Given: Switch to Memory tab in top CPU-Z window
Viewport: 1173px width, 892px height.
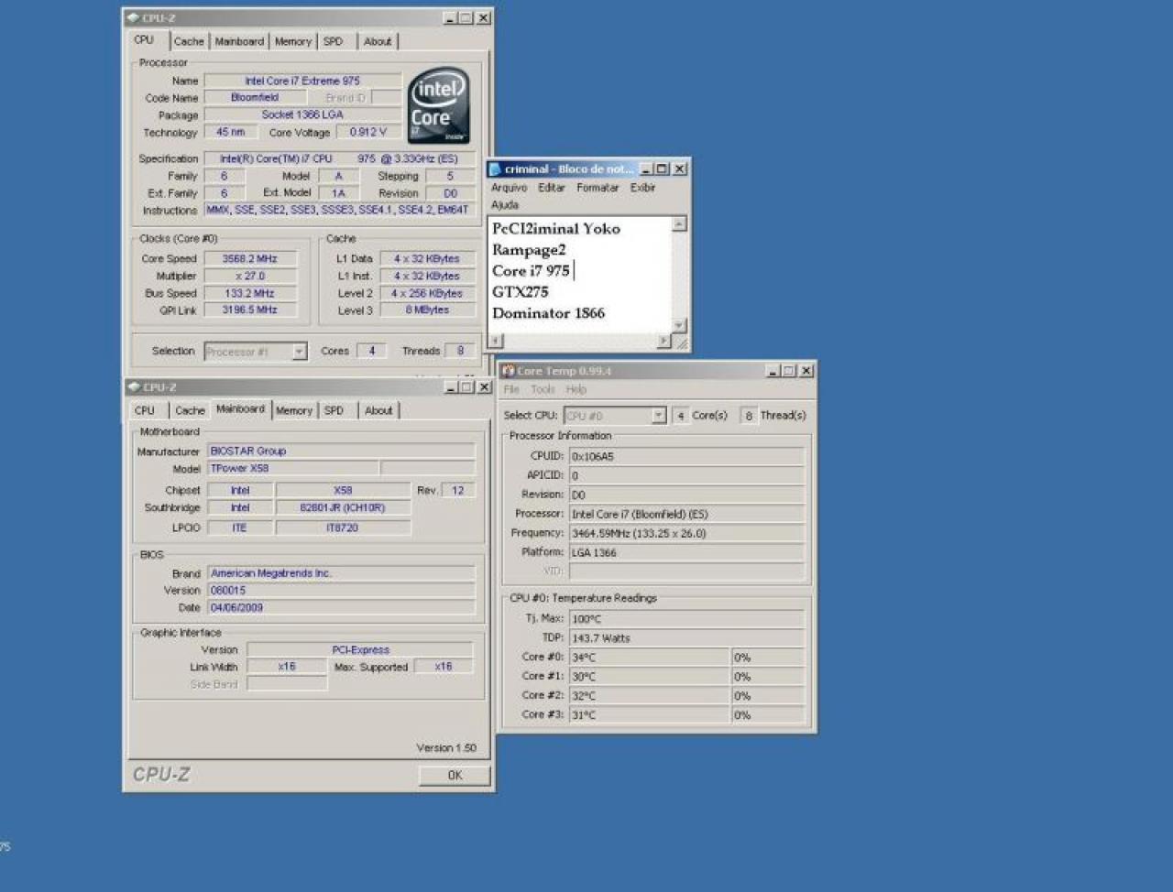Looking at the screenshot, I should pos(292,41).
